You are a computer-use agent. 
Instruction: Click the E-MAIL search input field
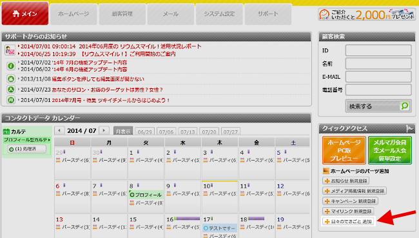coord(378,77)
